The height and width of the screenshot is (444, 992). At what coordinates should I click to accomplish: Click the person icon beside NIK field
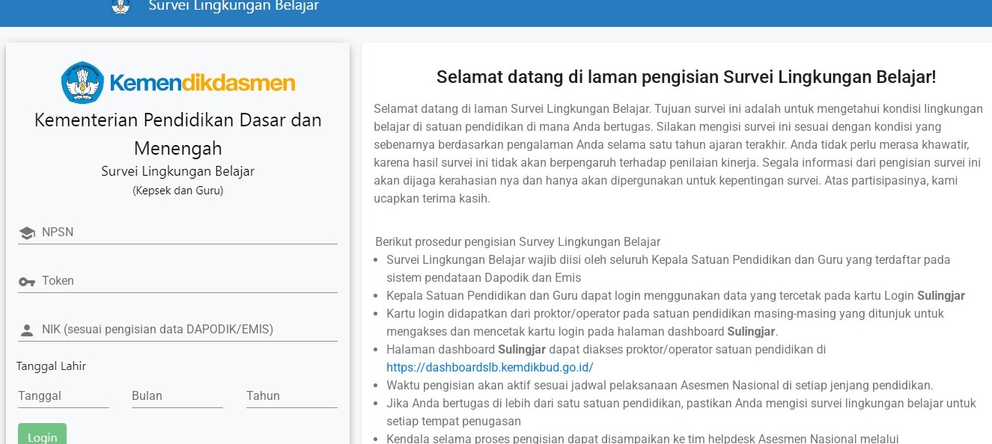point(27,330)
